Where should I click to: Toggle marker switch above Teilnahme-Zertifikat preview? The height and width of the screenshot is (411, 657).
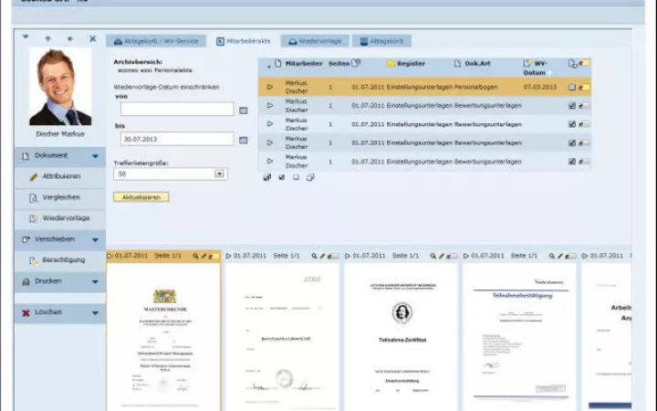tap(452, 256)
